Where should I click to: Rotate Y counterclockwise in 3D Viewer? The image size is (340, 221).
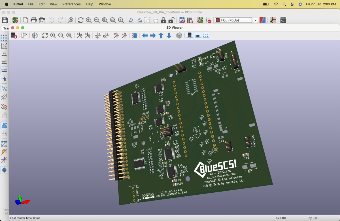106,35
